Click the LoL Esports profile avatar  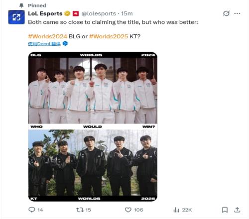[x=16, y=17]
